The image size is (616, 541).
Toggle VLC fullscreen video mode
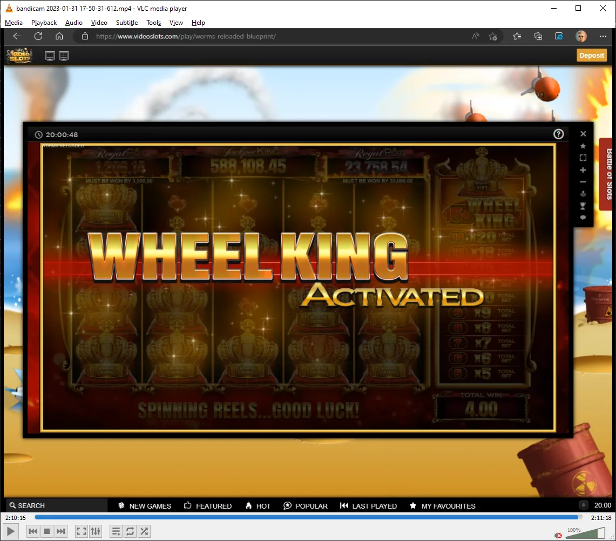pyautogui.click(x=82, y=532)
